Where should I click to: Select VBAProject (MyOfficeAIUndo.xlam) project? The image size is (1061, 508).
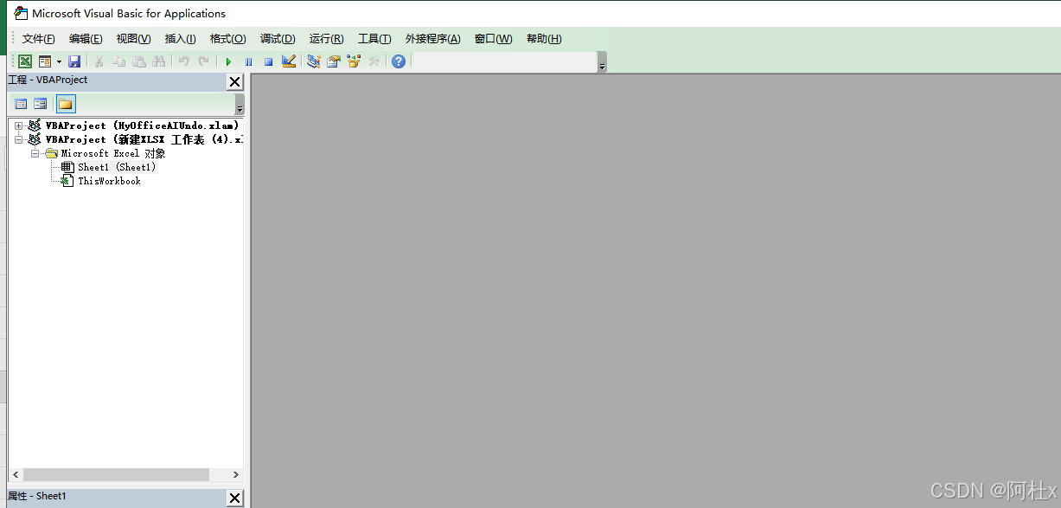tap(142, 125)
